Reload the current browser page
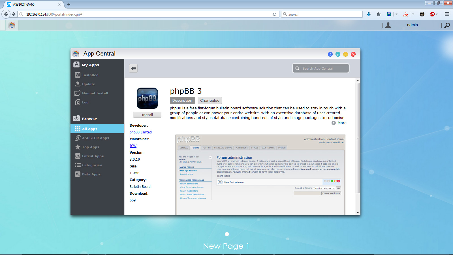This screenshot has width=453, height=255. click(x=274, y=14)
